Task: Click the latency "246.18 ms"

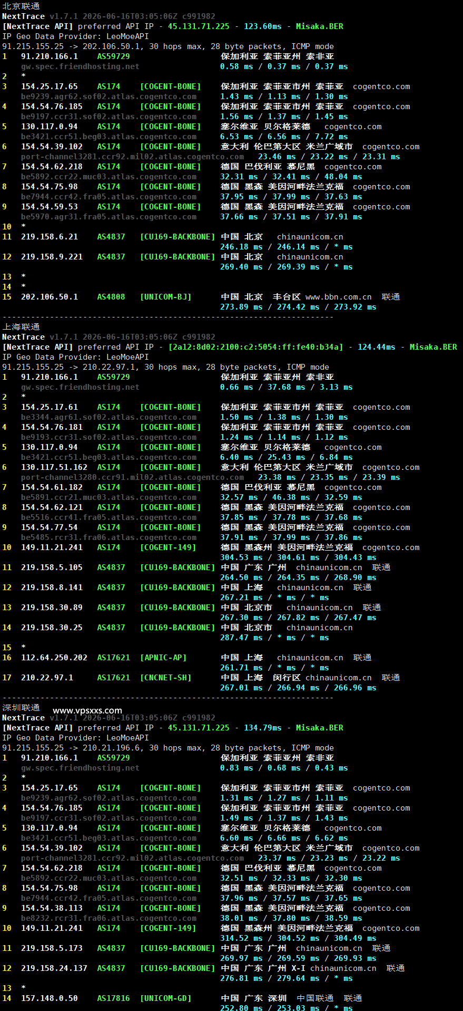Action: [x=241, y=247]
